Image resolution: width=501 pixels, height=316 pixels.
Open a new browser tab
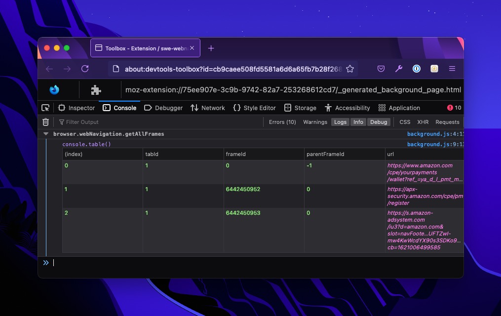211,48
